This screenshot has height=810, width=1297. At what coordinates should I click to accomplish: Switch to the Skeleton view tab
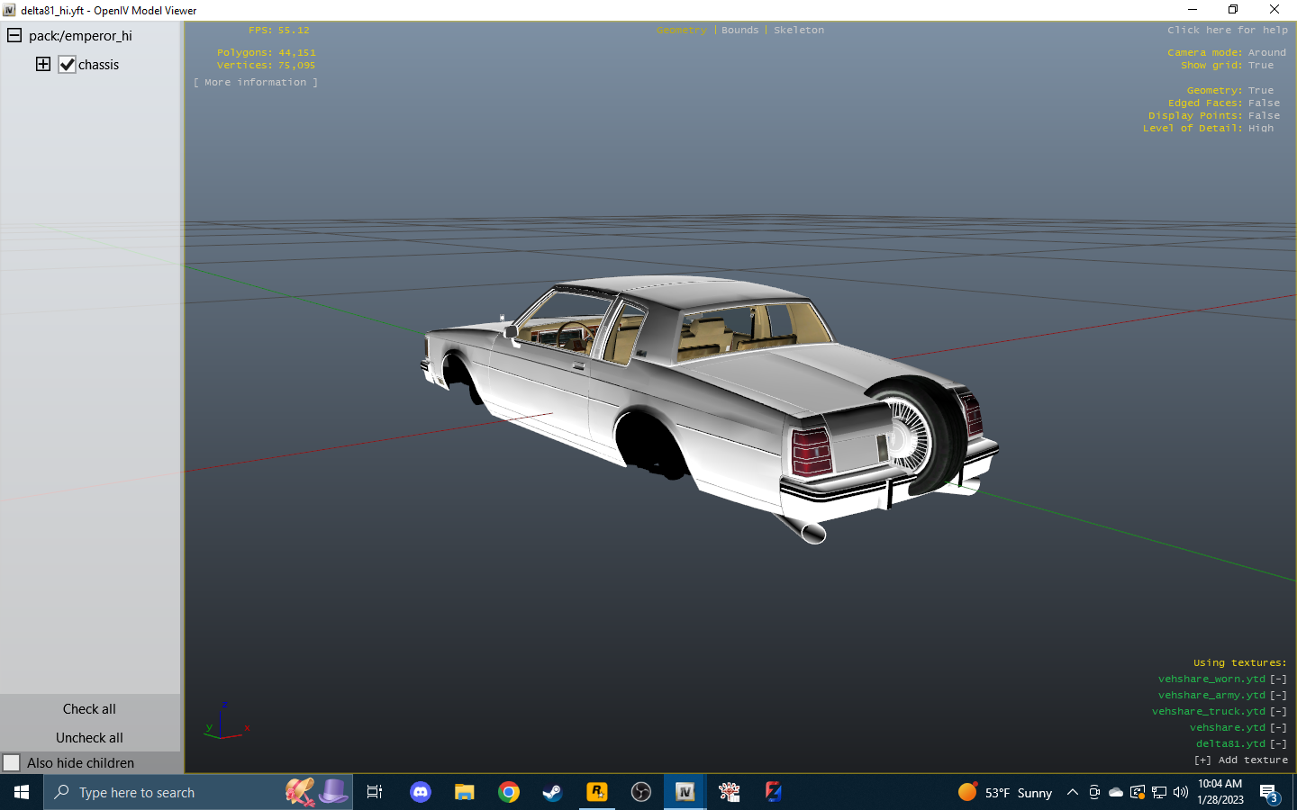(798, 31)
